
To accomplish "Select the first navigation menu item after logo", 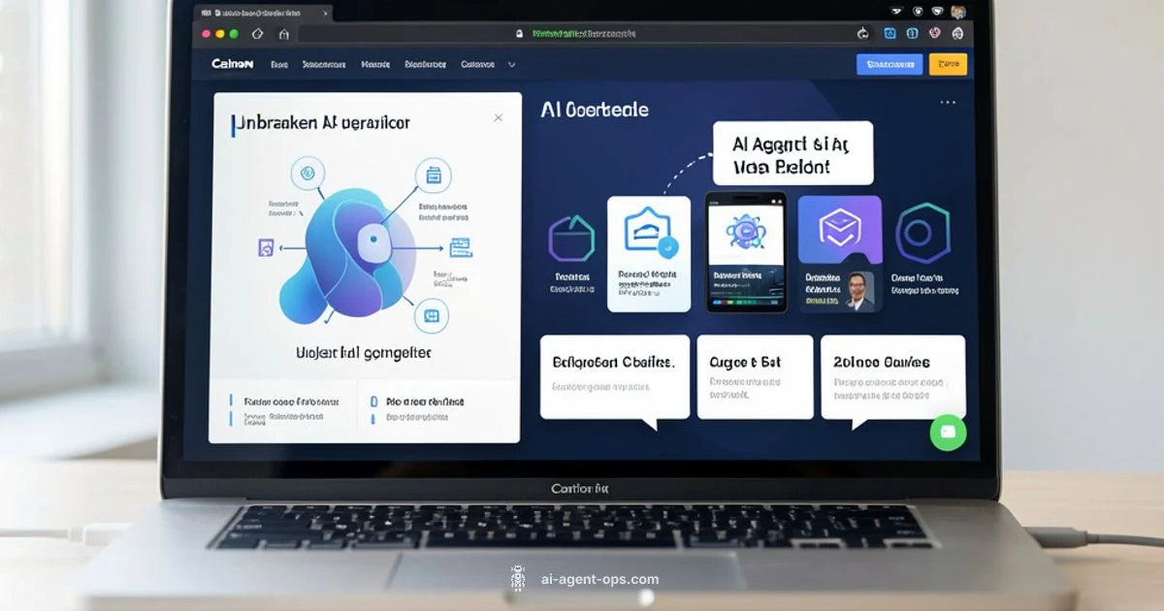I will pyautogui.click(x=279, y=65).
